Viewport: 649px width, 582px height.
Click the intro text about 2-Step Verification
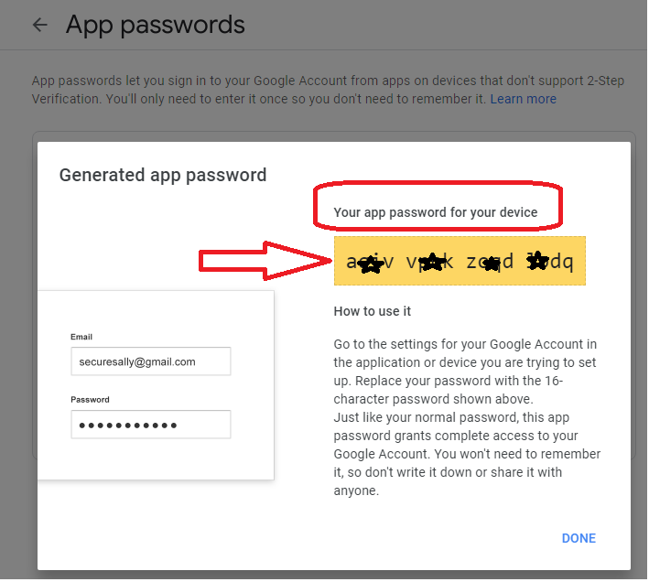328,91
